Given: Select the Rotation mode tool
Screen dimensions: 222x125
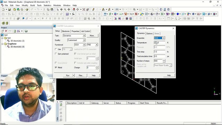Looking at the screenshot, I should point(61,9).
